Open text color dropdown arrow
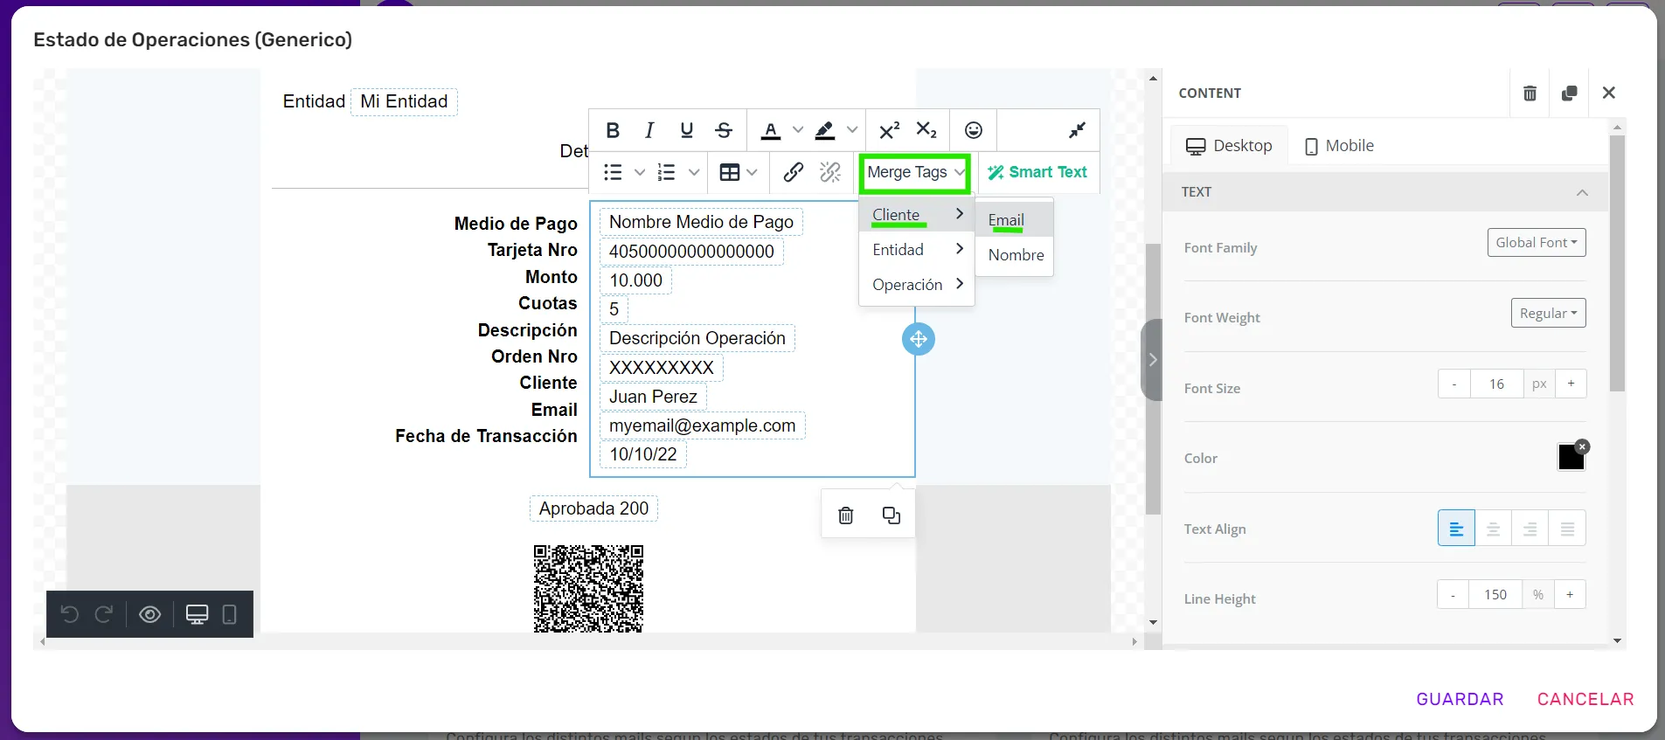The width and height of the screenshot is (1665, 740). (797, 130)
